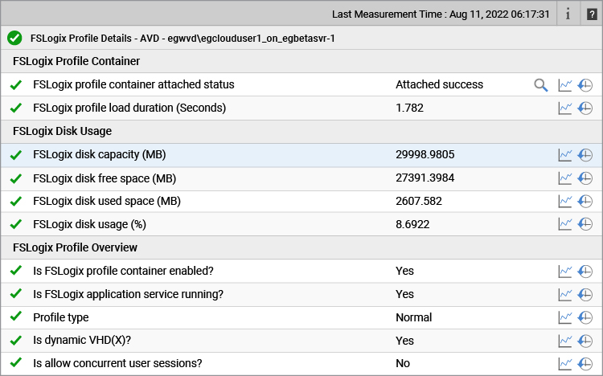Click the info icon in header
The width and height of the screenshot is (603, 376).
(568, 14)
